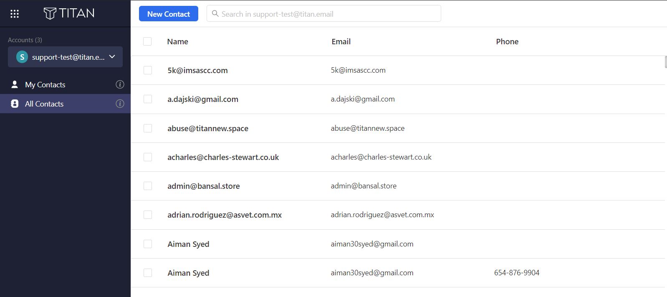Open the a.dajski@gmail.com contact
The height and width of the screenshot is (297, 667).
click(398, 99)
